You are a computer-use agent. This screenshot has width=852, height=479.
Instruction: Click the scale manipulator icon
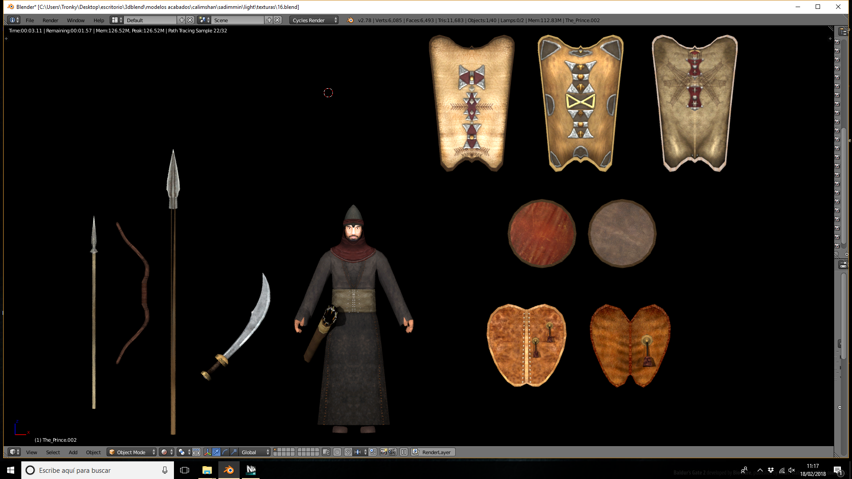coord(234,452)
